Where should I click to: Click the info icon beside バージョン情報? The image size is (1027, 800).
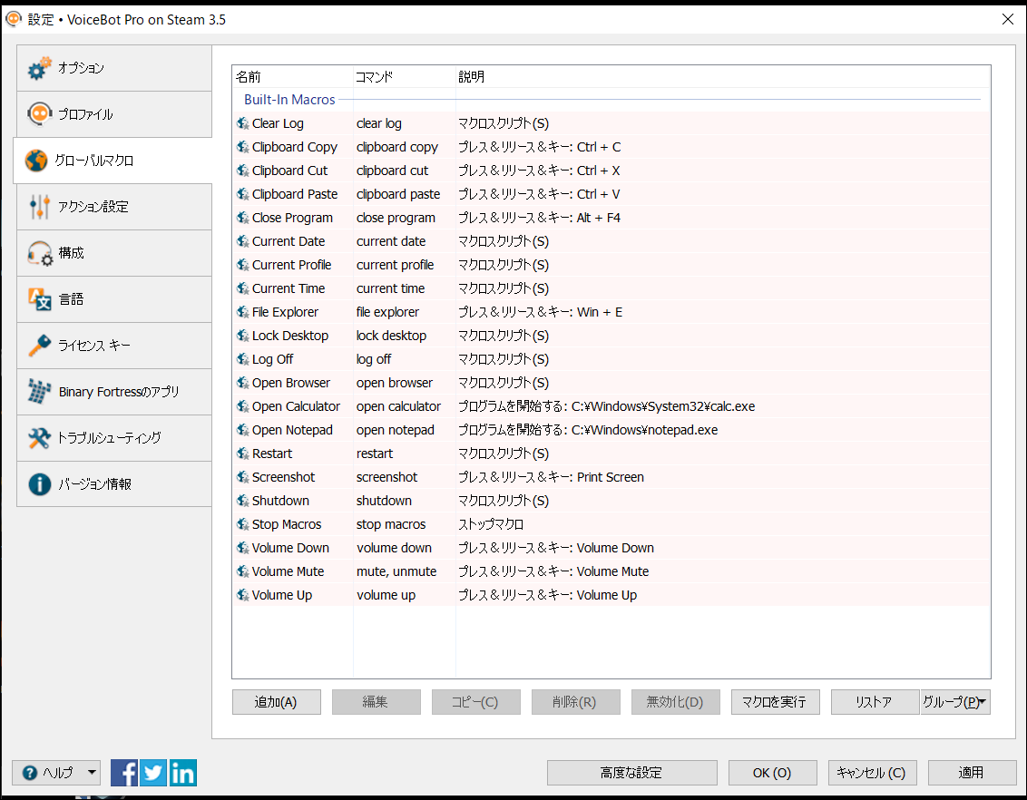pyautogui.click(x=39, y=484)
